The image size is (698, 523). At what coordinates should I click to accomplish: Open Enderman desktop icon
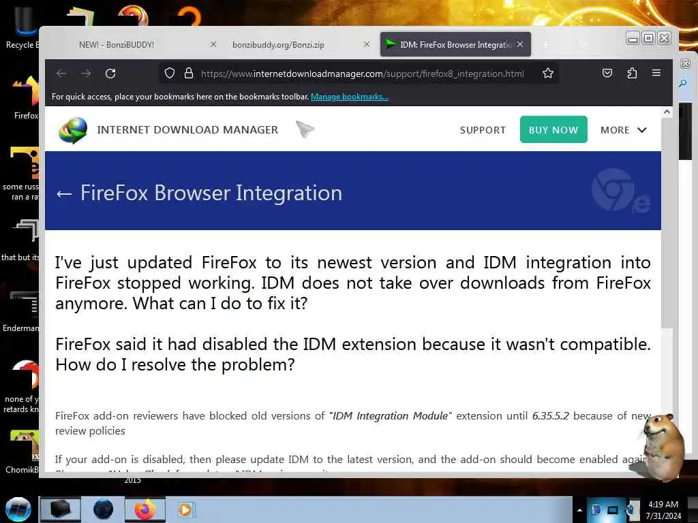[x=22, y=311]
